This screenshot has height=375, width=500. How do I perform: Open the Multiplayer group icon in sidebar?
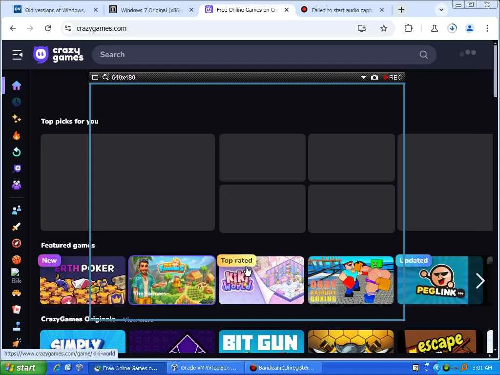17,185
